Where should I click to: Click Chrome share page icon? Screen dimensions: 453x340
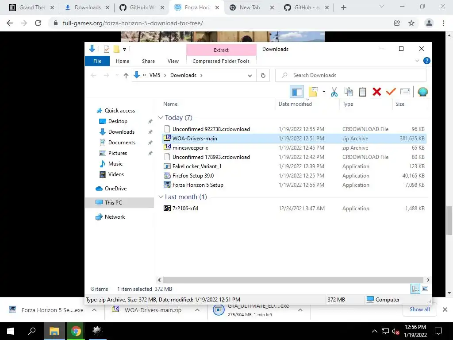coord(397,23)
